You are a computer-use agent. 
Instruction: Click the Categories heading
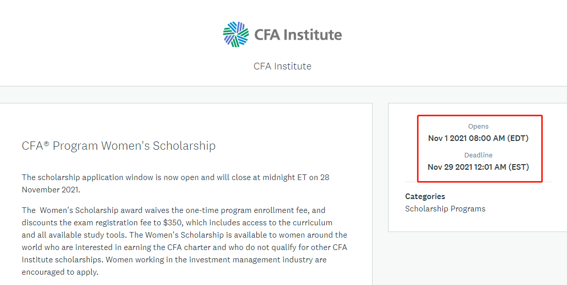coord(425,196)
